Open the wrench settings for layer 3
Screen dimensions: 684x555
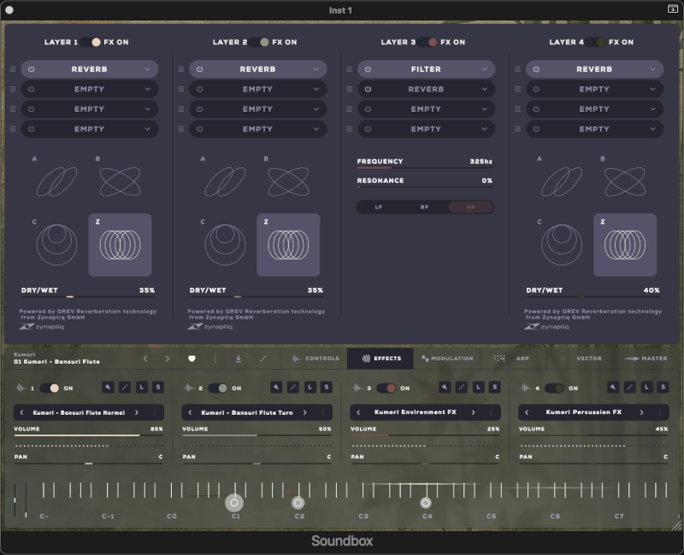pyautogui.click(x=445, y=387)
